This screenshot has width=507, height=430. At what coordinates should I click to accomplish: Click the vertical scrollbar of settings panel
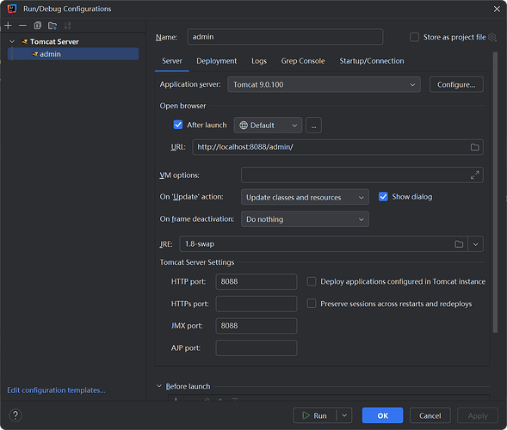pyautogui.click(x=495, y=193)
